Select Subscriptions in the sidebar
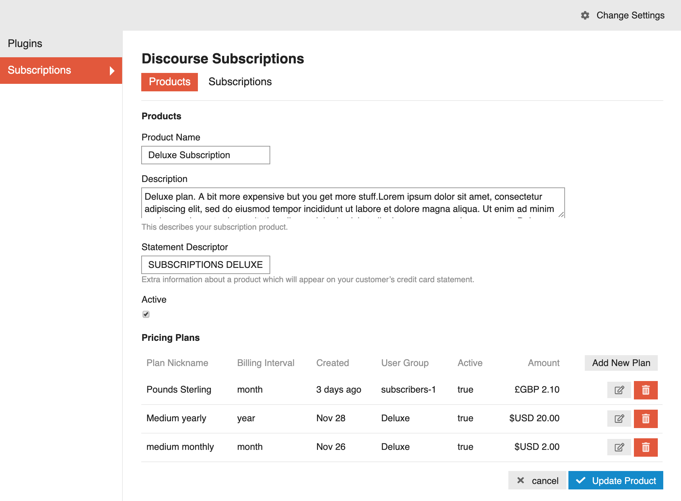Image resolution: width=681 pixels, height=501 pixels. tap(61, 70)
